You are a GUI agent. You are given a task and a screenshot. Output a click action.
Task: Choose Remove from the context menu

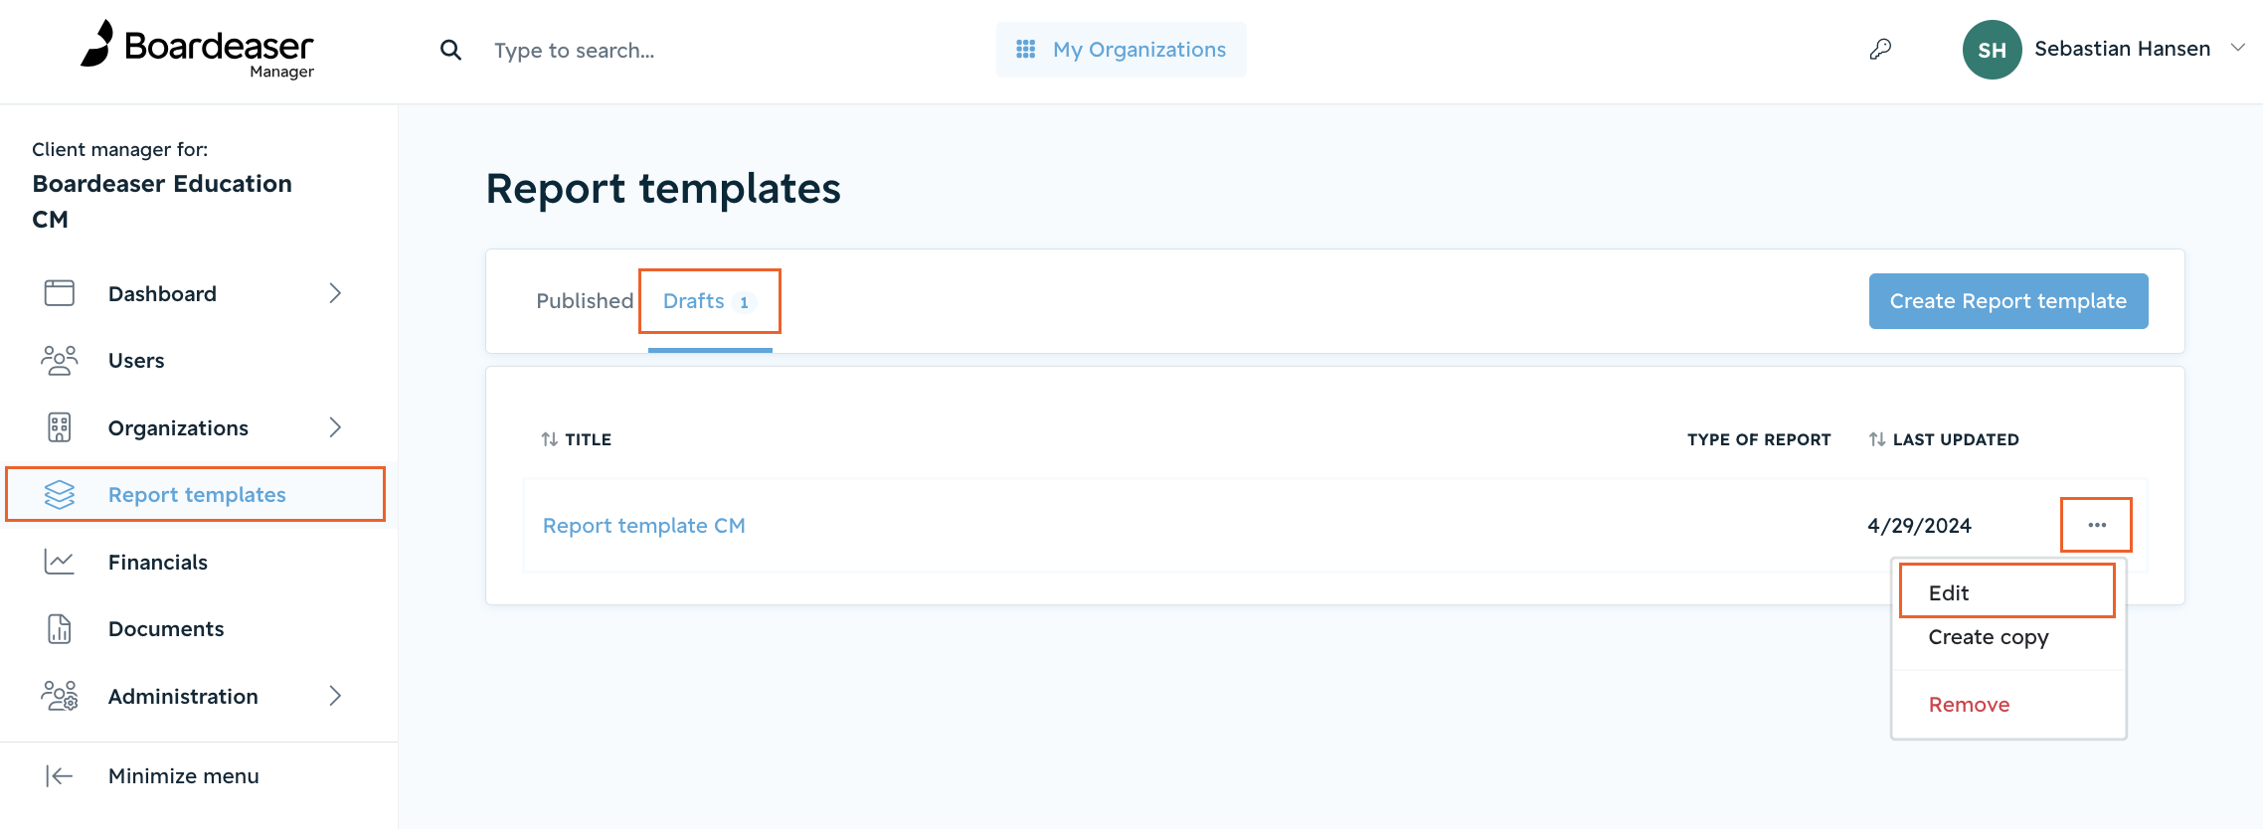coord(1969,705)
